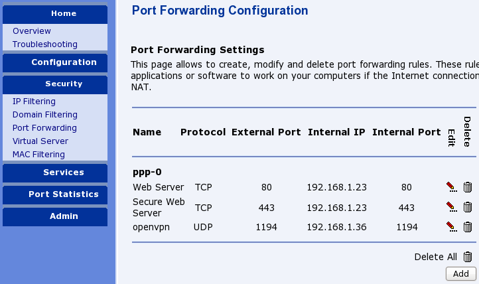
Task: Open the Troubleshooting link
Action: pos(45,44)
